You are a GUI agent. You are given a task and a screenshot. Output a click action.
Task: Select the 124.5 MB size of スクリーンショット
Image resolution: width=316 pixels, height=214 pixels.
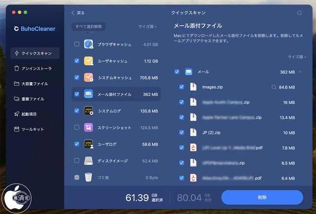[149, 128]
